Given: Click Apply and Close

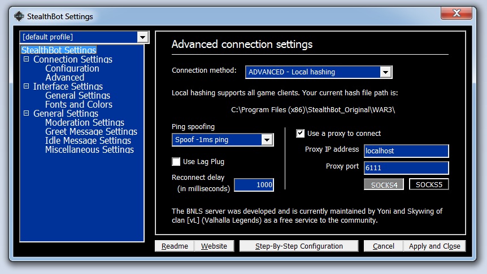Looking at the screenshot, I should (434, 246).
